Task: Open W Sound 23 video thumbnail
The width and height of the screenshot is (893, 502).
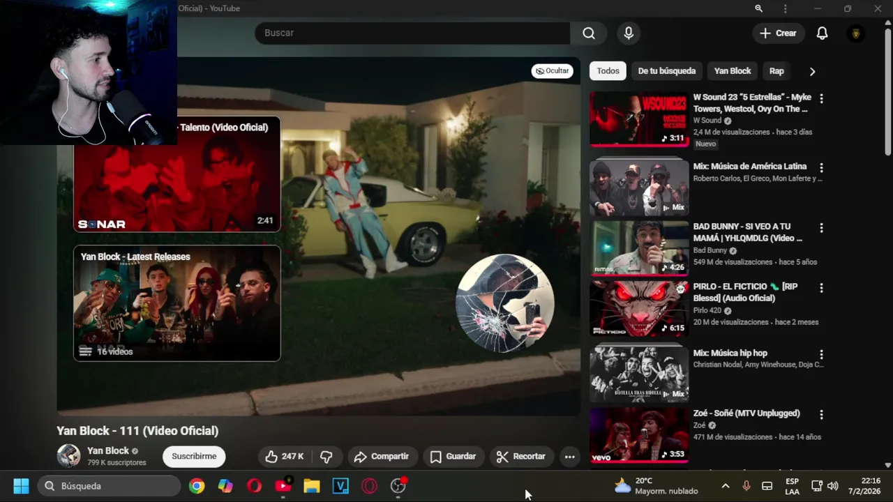Action: point(639,119)
